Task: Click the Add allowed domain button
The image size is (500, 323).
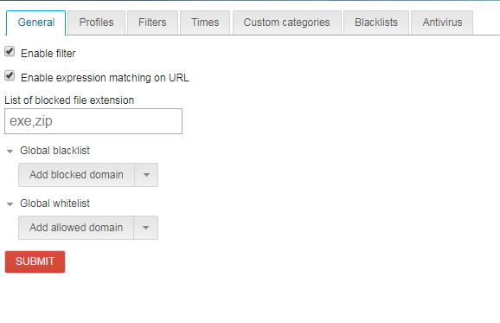Action: (76, 228)
